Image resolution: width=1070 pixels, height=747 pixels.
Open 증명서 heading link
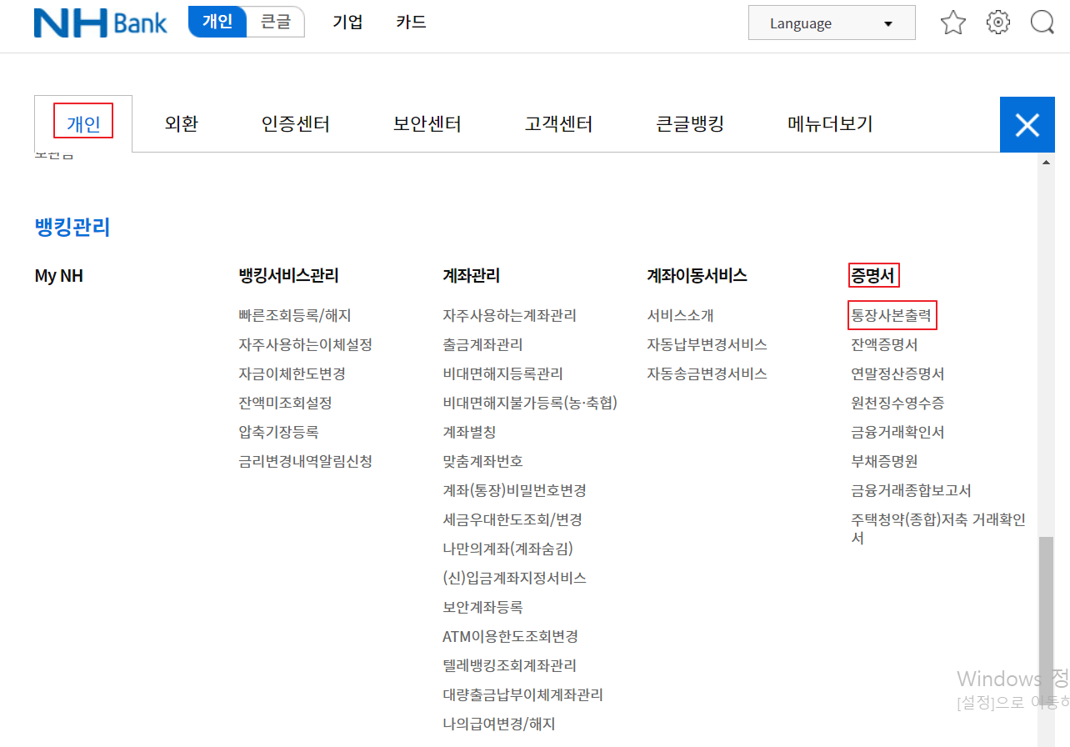(x=874, y=275)
